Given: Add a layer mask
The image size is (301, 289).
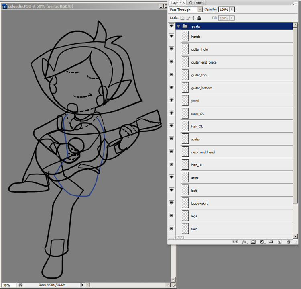Looking at the screenshot, I should (x=253, y=242).
